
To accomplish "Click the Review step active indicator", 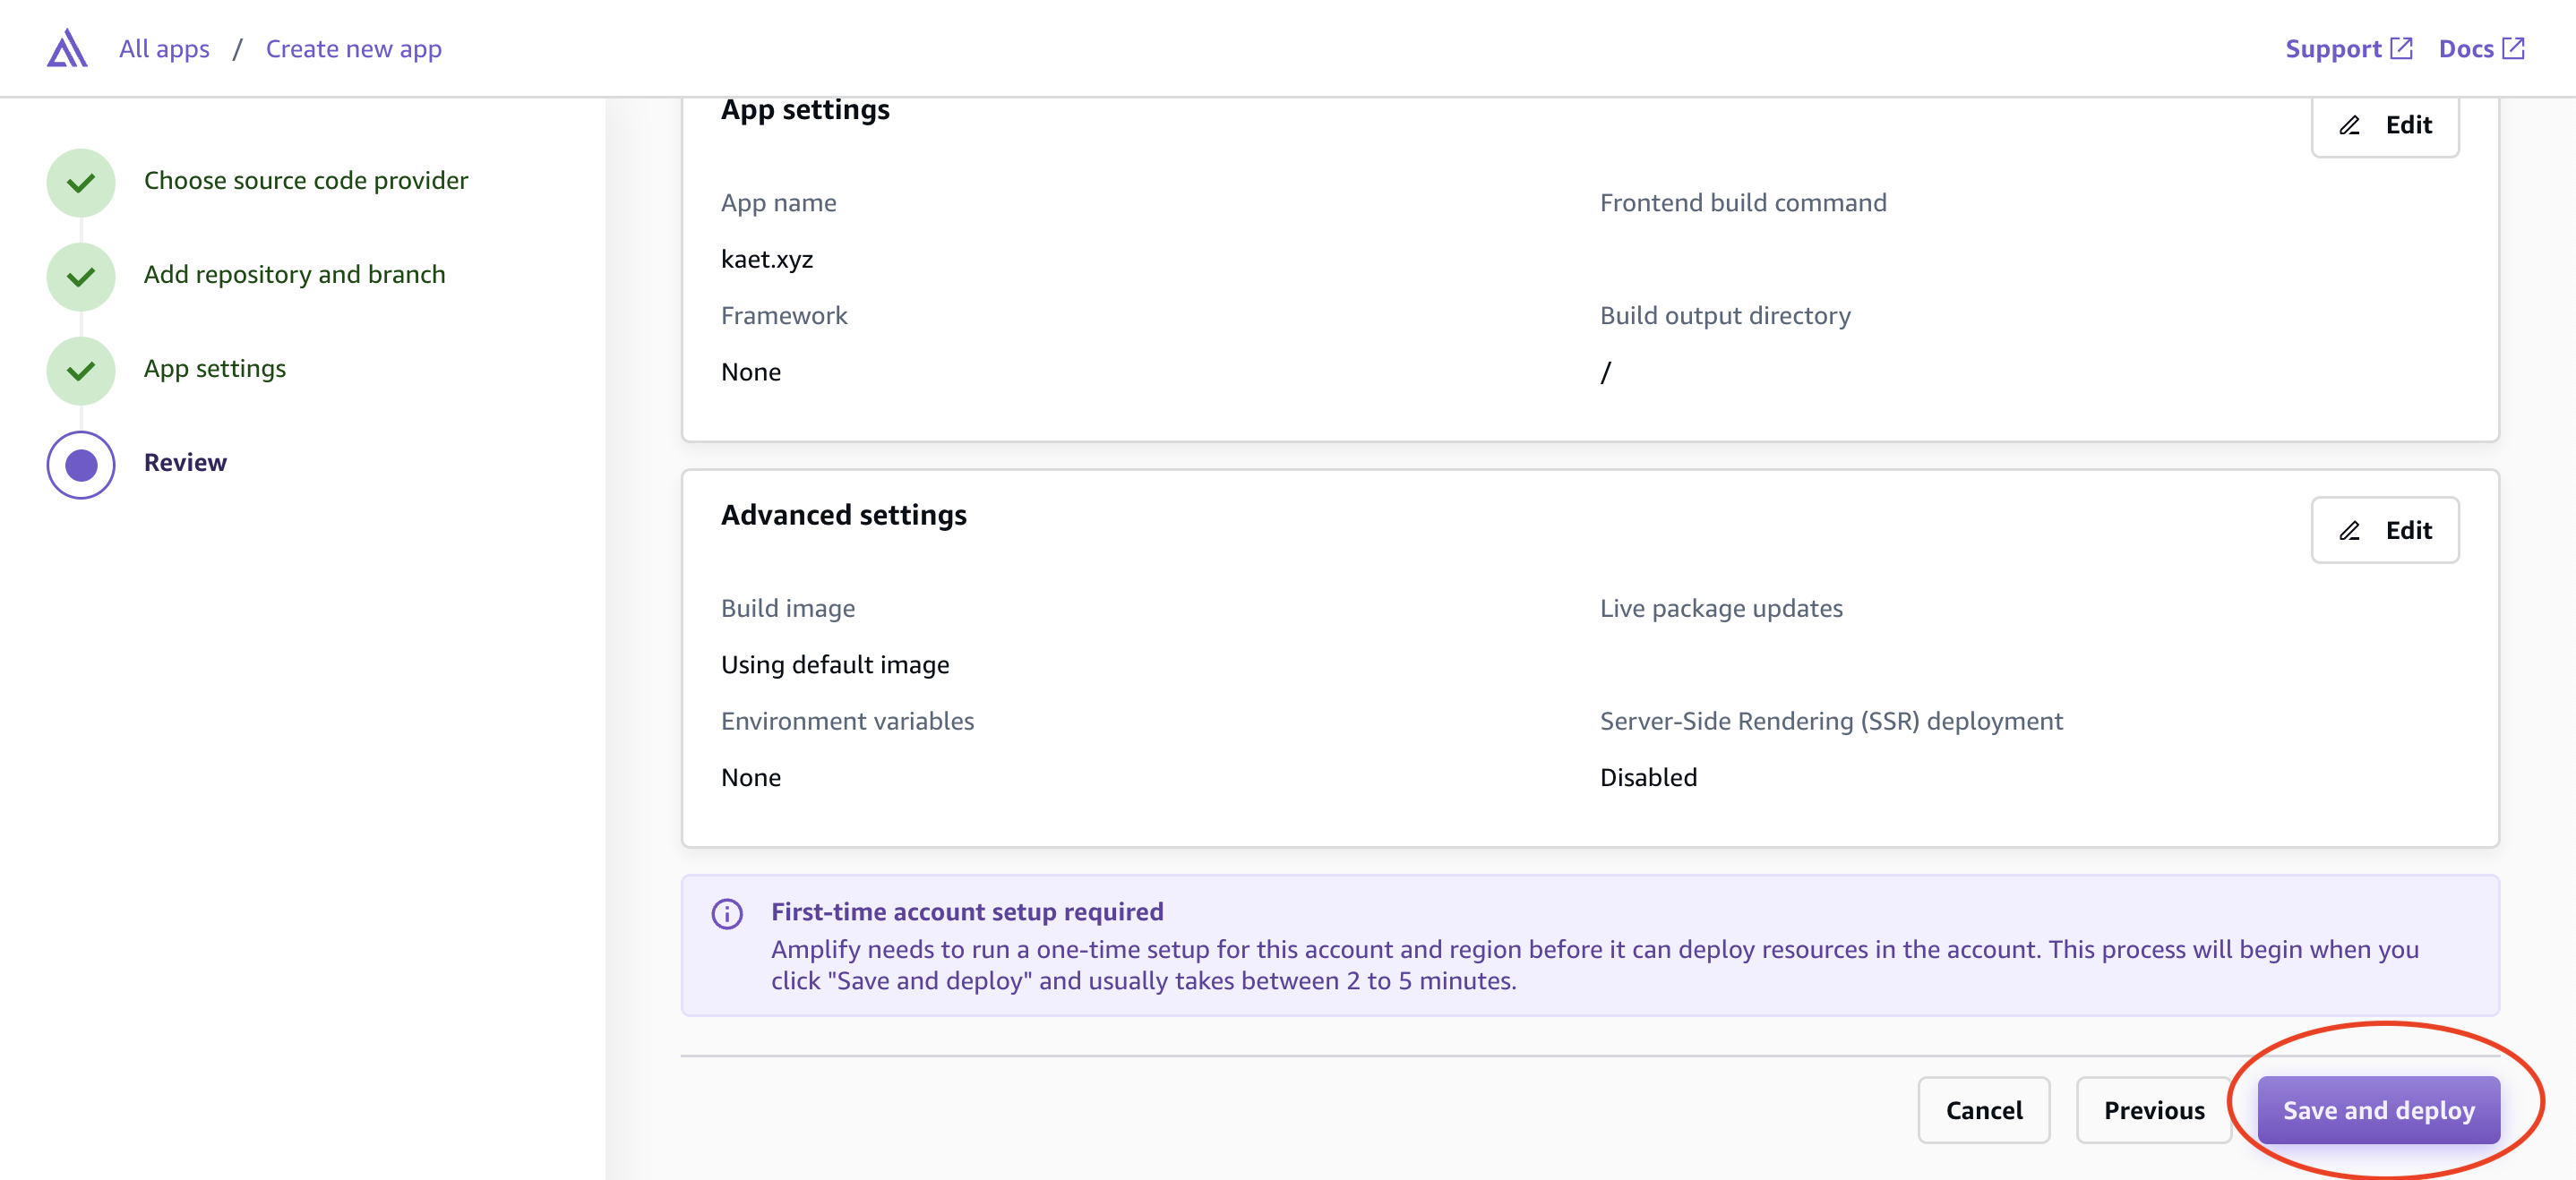I will [81, 465].
